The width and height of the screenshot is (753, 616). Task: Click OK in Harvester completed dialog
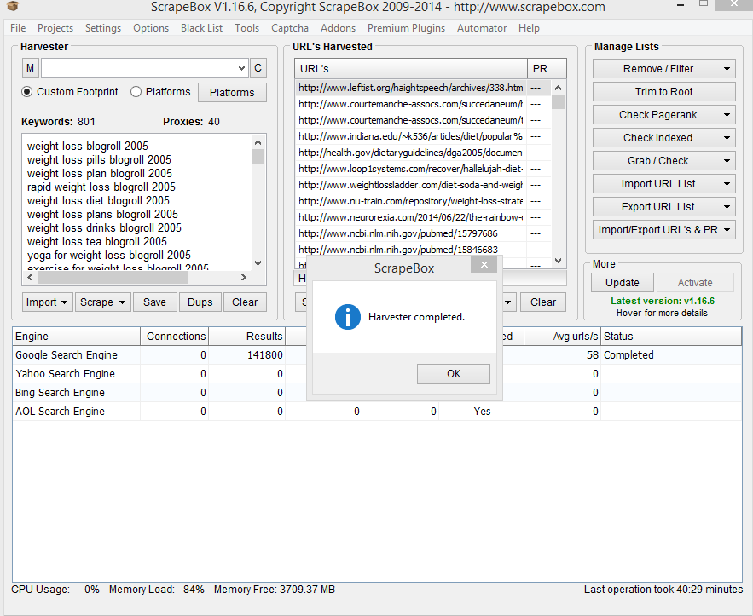454,374
